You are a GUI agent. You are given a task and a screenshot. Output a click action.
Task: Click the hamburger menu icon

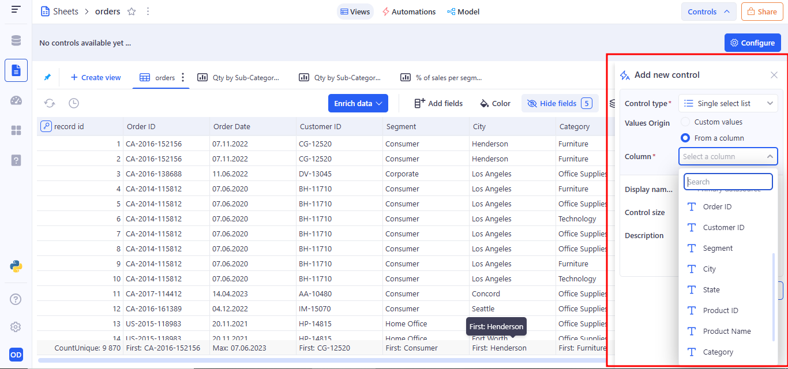pyautogui.click(x=16, y=10)
